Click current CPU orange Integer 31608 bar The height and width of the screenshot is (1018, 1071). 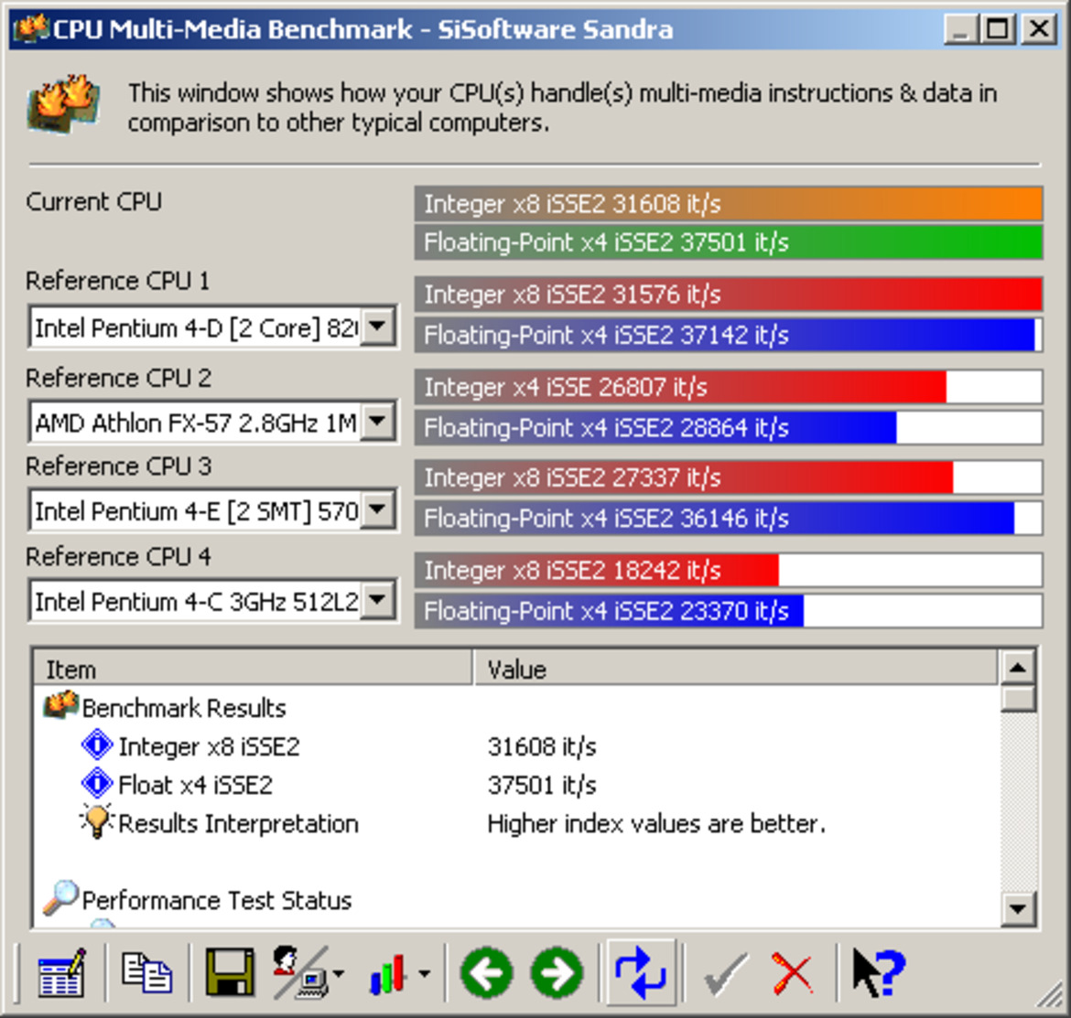coord(728,203)
